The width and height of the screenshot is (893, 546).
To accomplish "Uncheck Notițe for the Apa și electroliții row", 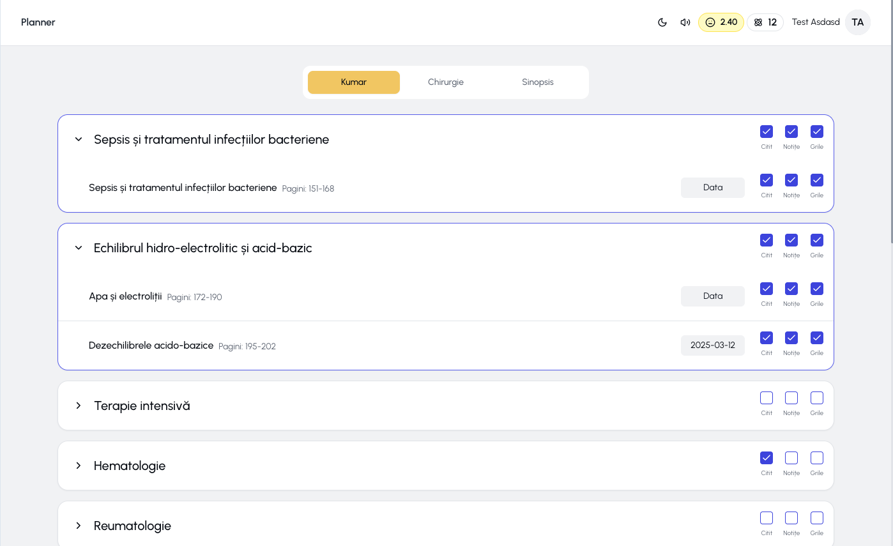I will (x=791, y=289).
